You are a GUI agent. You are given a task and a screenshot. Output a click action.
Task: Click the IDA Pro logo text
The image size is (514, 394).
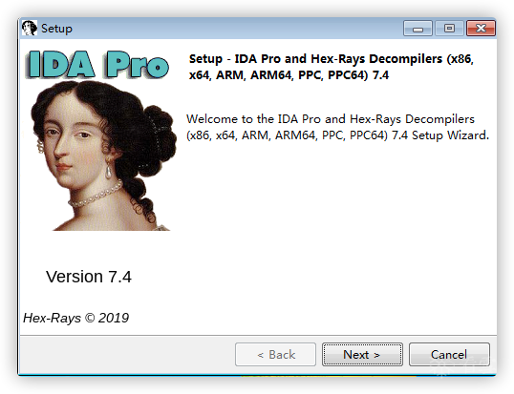coord(97,65)
